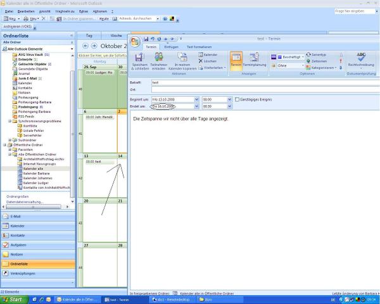Expand Weiterleiten dropdown
The height and width of the screenshot is (304, 380).
point(225,68)
